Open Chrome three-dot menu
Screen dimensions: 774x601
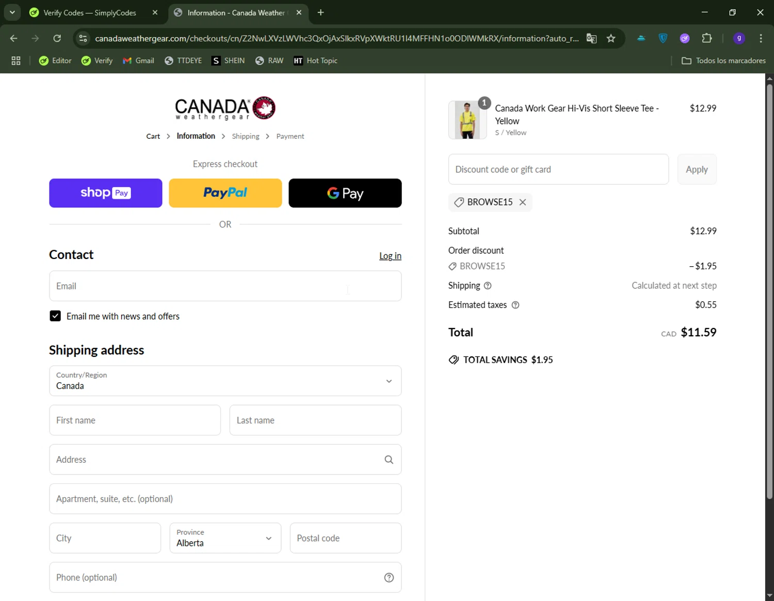point(761,38)
